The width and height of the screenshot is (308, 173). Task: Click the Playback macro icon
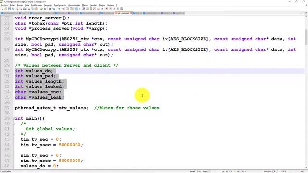coord(115,9)
